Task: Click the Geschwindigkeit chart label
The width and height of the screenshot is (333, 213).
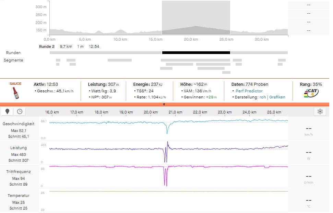Action: tap(19, 124)
